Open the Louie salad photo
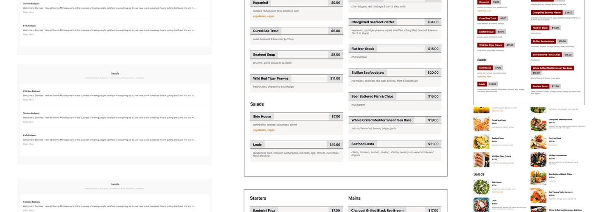The width and height of the screenshot is (594, 212). [x=481, y=204]
